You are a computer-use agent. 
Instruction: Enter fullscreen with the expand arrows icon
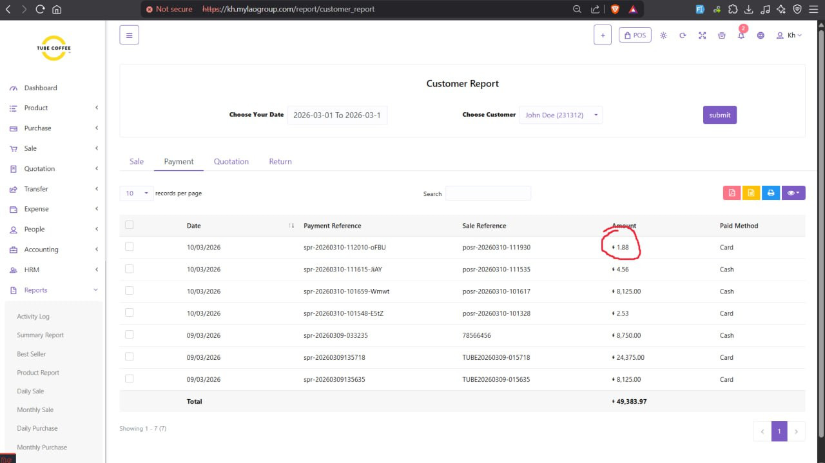(x=702, y=35)
